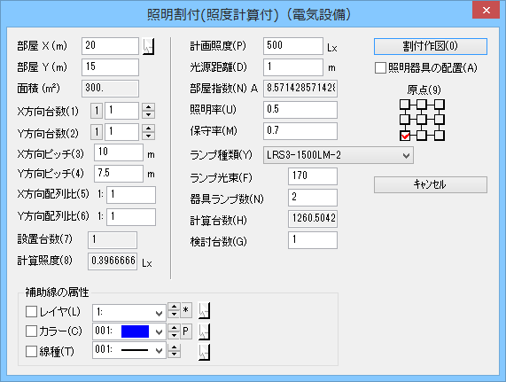
Task: Click the Y方向ピッチ(4) field showing 7.5
Action: click(119, 174)
